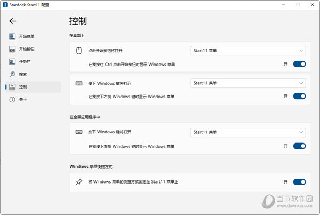Click the 任务栏 sidebar icon
Image resolution: width=320 pixels, height=215 pixels.
coord(12,62)
